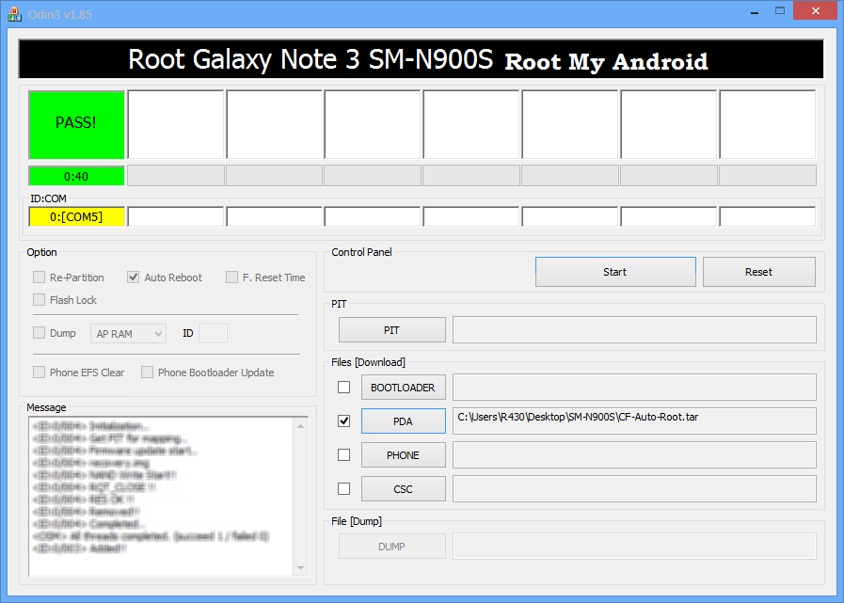Tick the CSC file checkbox
The height and width of the screenshot is (603, 844).
343,489
